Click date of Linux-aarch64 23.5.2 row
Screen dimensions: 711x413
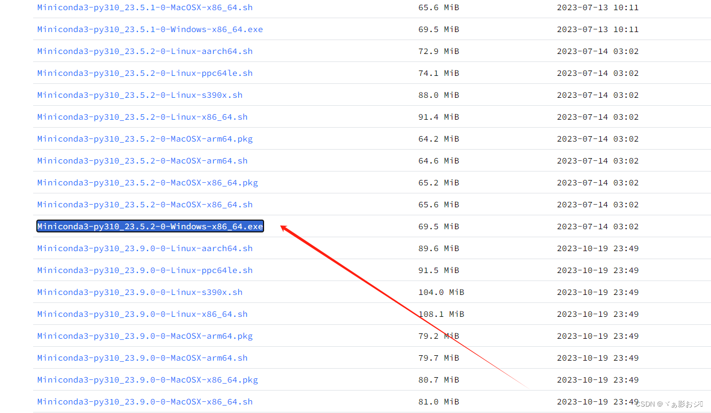(598, 51)
